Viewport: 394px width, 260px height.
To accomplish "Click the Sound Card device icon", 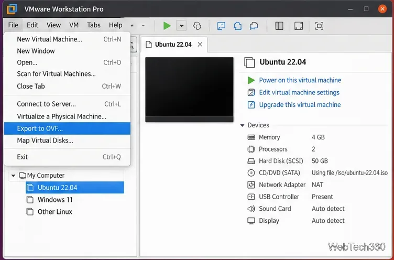I will tap(251, 209).
